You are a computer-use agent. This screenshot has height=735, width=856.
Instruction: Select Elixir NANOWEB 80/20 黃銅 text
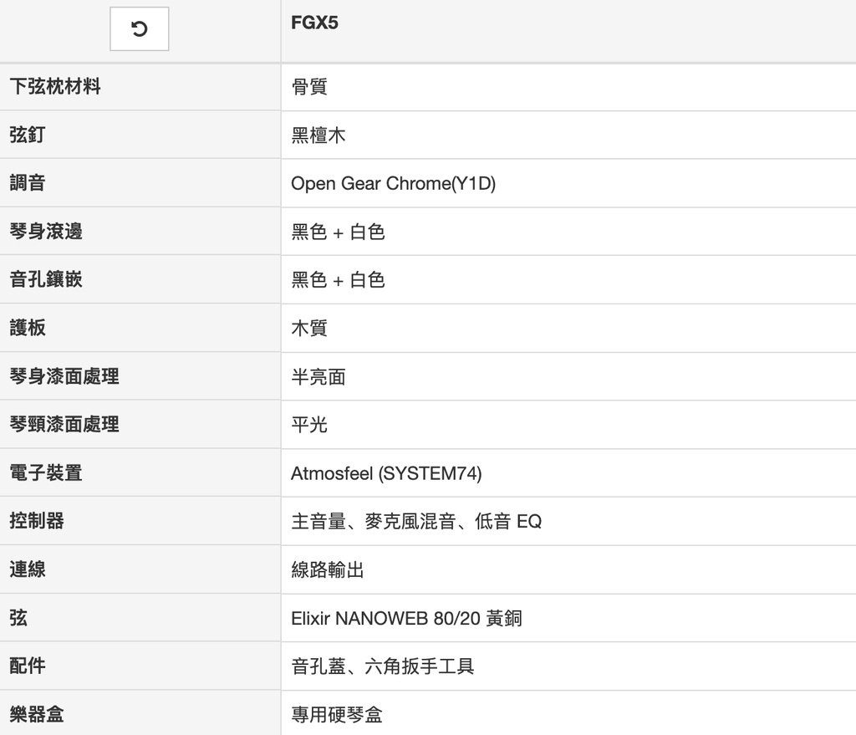tap(407, 618)
